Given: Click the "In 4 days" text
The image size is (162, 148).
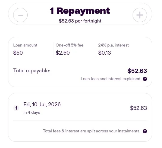Looking at the screenshot, I should 31,112.
